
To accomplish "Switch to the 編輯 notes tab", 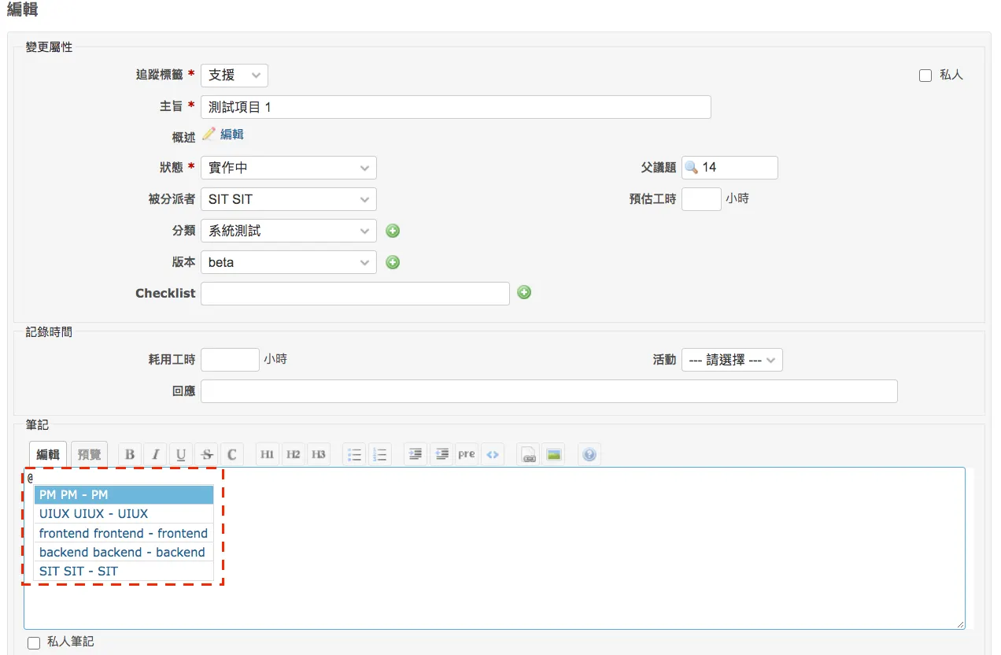I will pos(48,454).
